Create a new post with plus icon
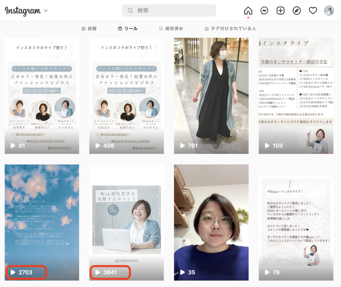 [280, 10]
